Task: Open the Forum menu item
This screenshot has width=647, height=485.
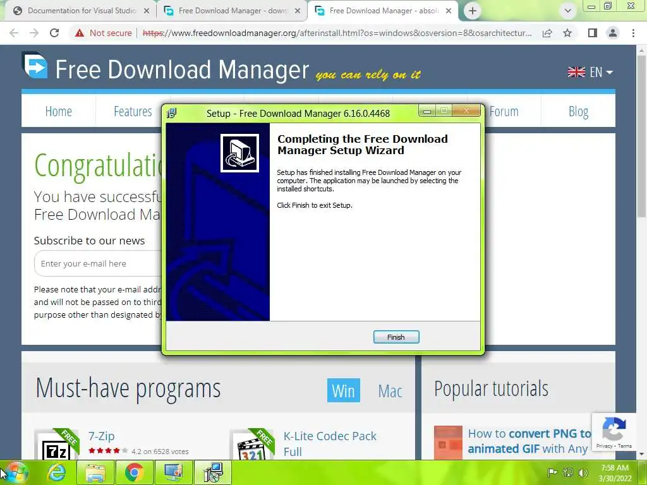Action: pyautogui.click(x=504, y=111)
